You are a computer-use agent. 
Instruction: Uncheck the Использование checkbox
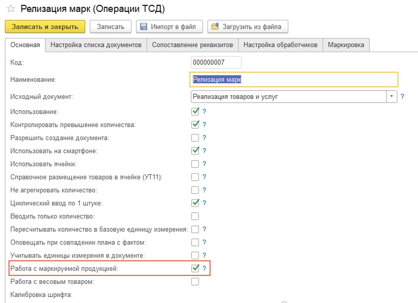tap(195, 112)
